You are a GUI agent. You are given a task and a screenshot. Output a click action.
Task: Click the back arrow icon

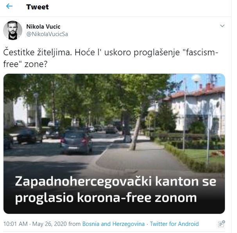(x=9, y=6)
